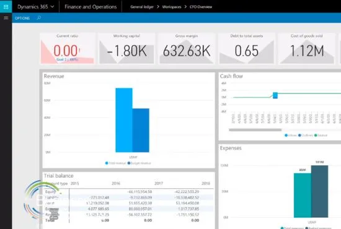
Task: Open the Current ratio KPI tile
Action: pos(67,48)
